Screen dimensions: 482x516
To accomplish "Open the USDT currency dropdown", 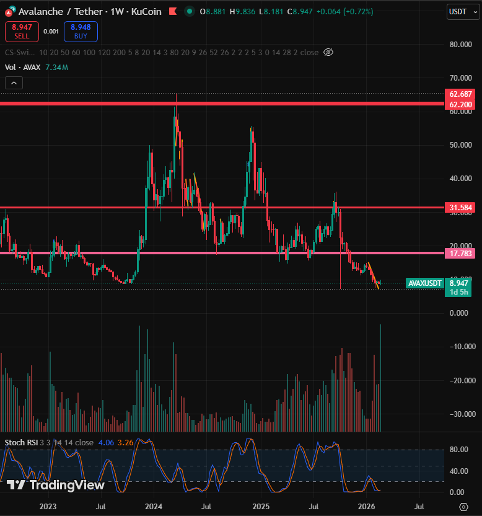I will [x=463, y=12].
